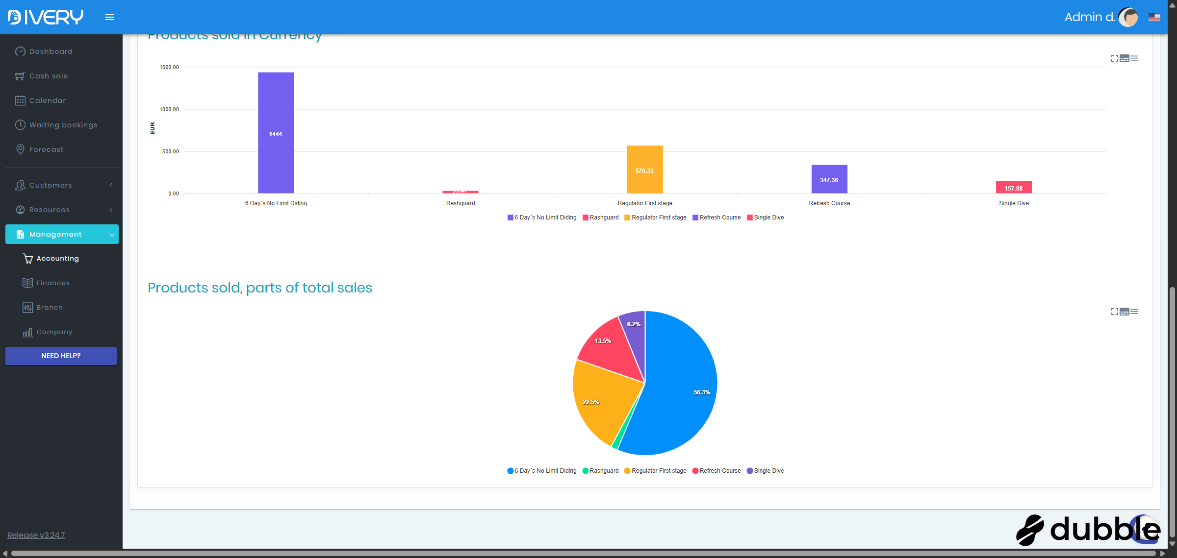Open the Release v3.24.7 link
The width and height of the screenshot is (1177, 558).
point(36,535)
